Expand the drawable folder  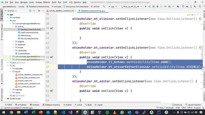pyautogui.click(x=11, y=68)
